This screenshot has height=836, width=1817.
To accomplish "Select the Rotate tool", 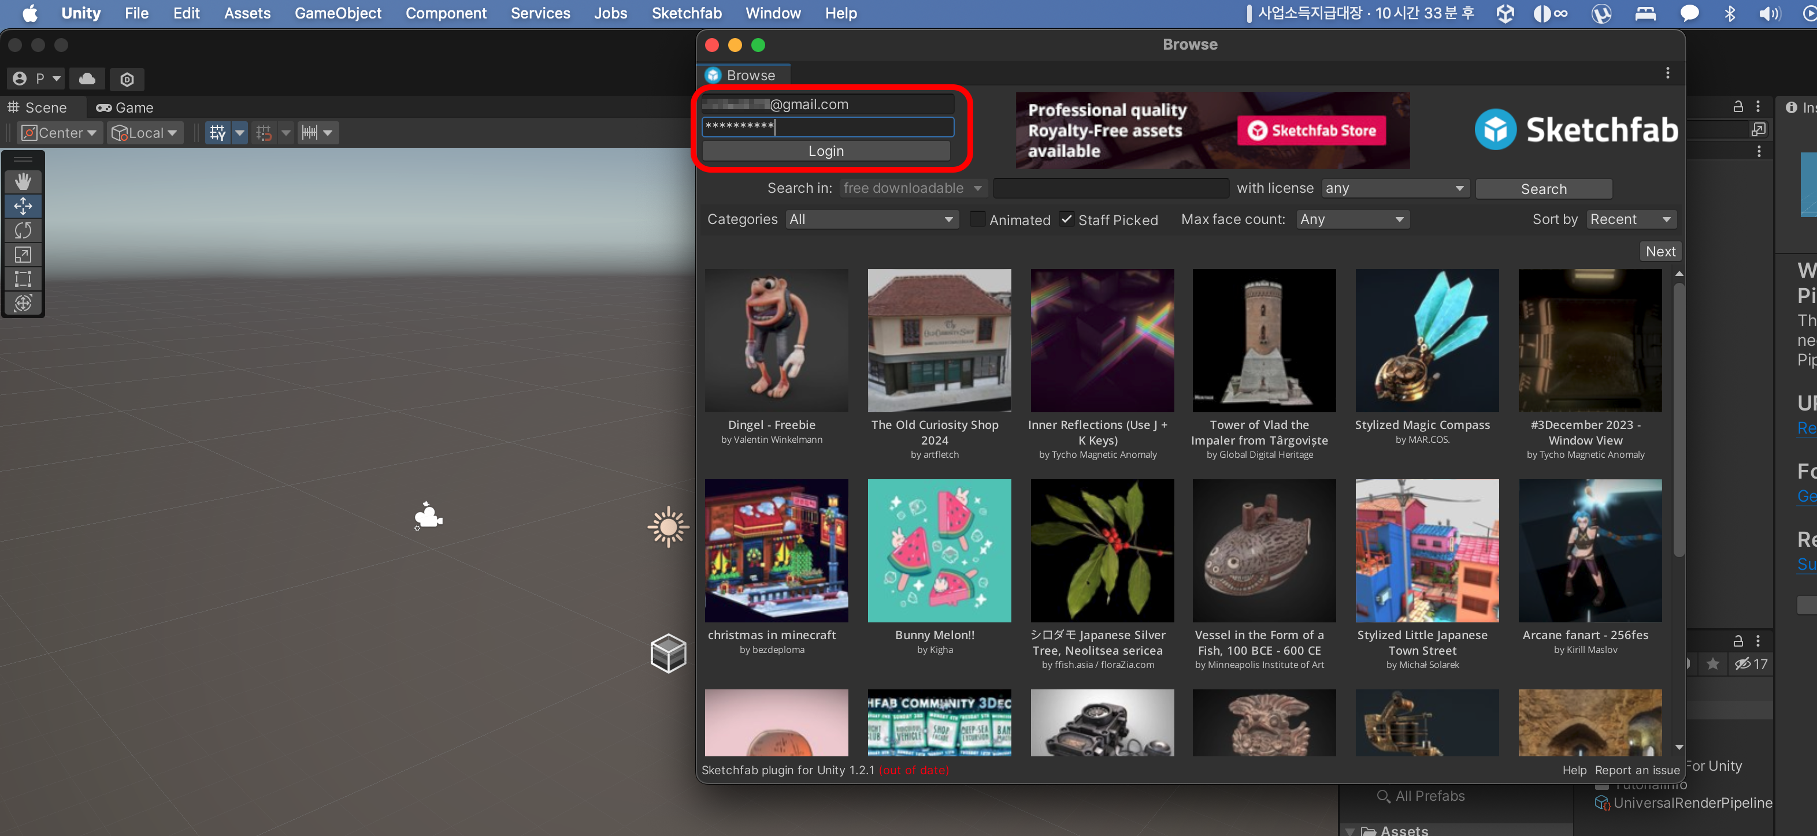I will tap(23, 230).
